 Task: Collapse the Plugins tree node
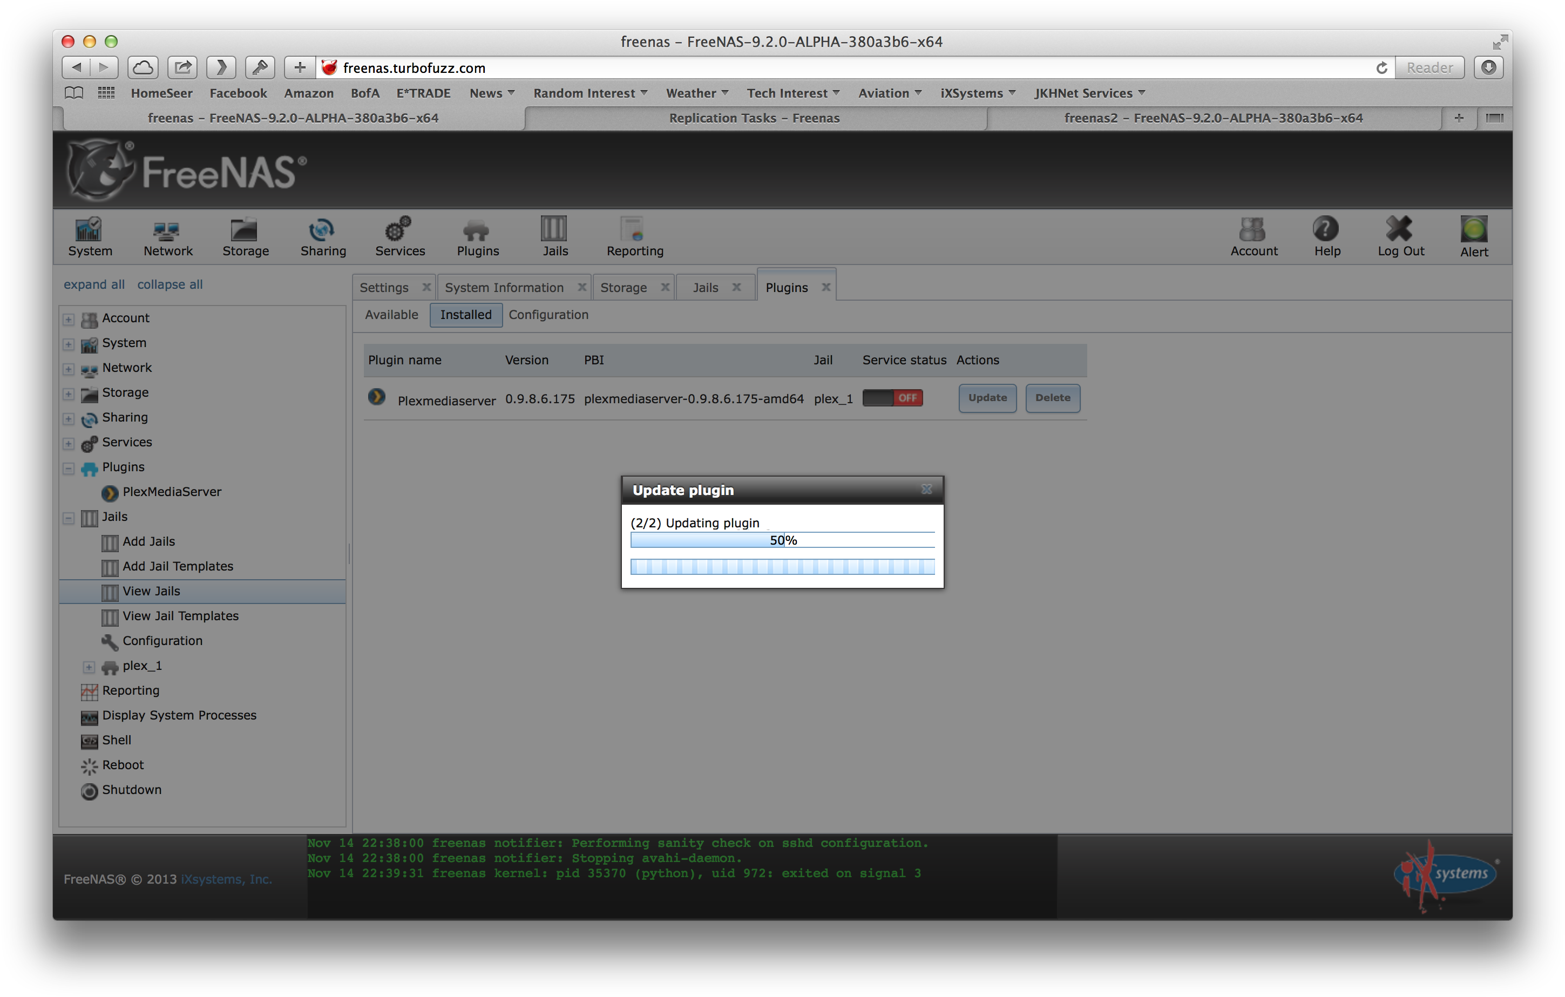[x=68, y=468]
